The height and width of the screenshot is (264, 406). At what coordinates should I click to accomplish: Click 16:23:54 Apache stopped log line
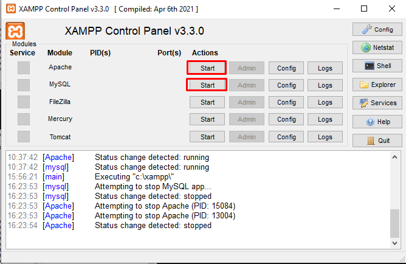109,226
